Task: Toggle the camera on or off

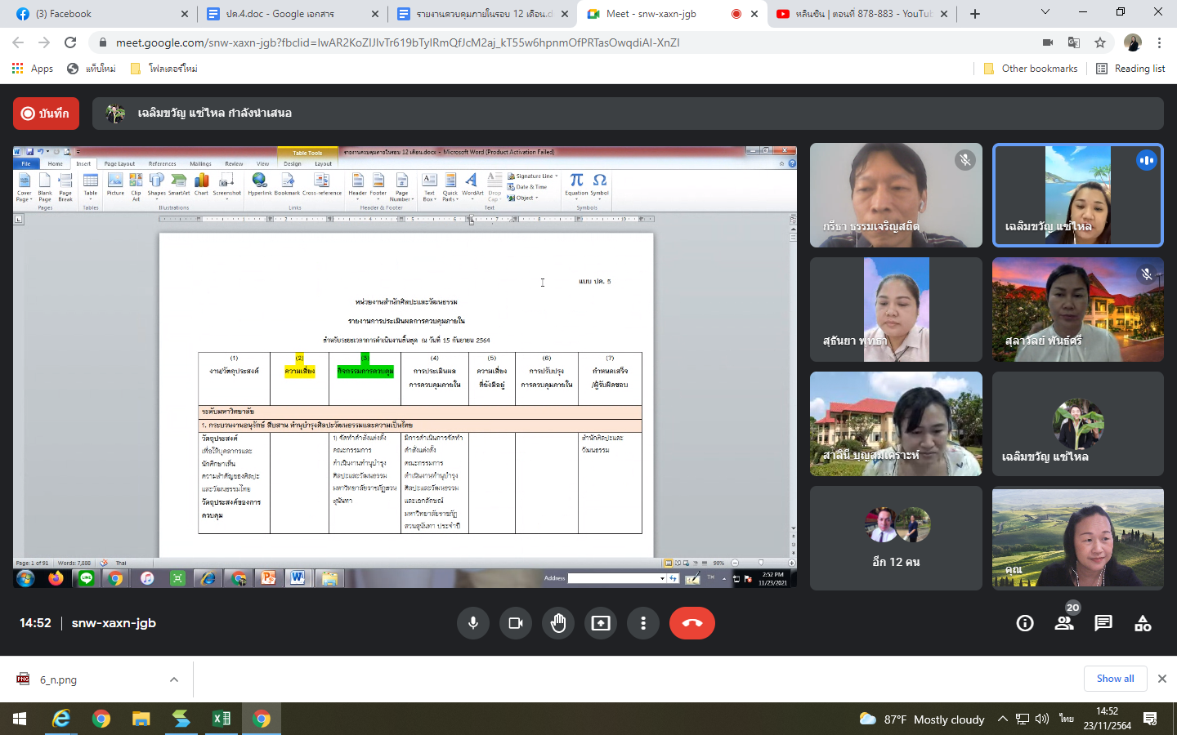Action: (516, 623)
